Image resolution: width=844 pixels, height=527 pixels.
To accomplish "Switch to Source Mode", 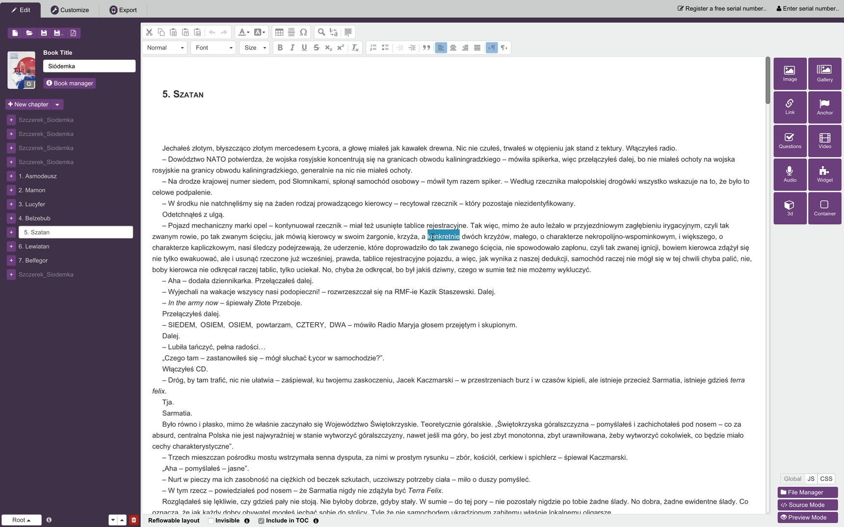I will click(808, 505).
